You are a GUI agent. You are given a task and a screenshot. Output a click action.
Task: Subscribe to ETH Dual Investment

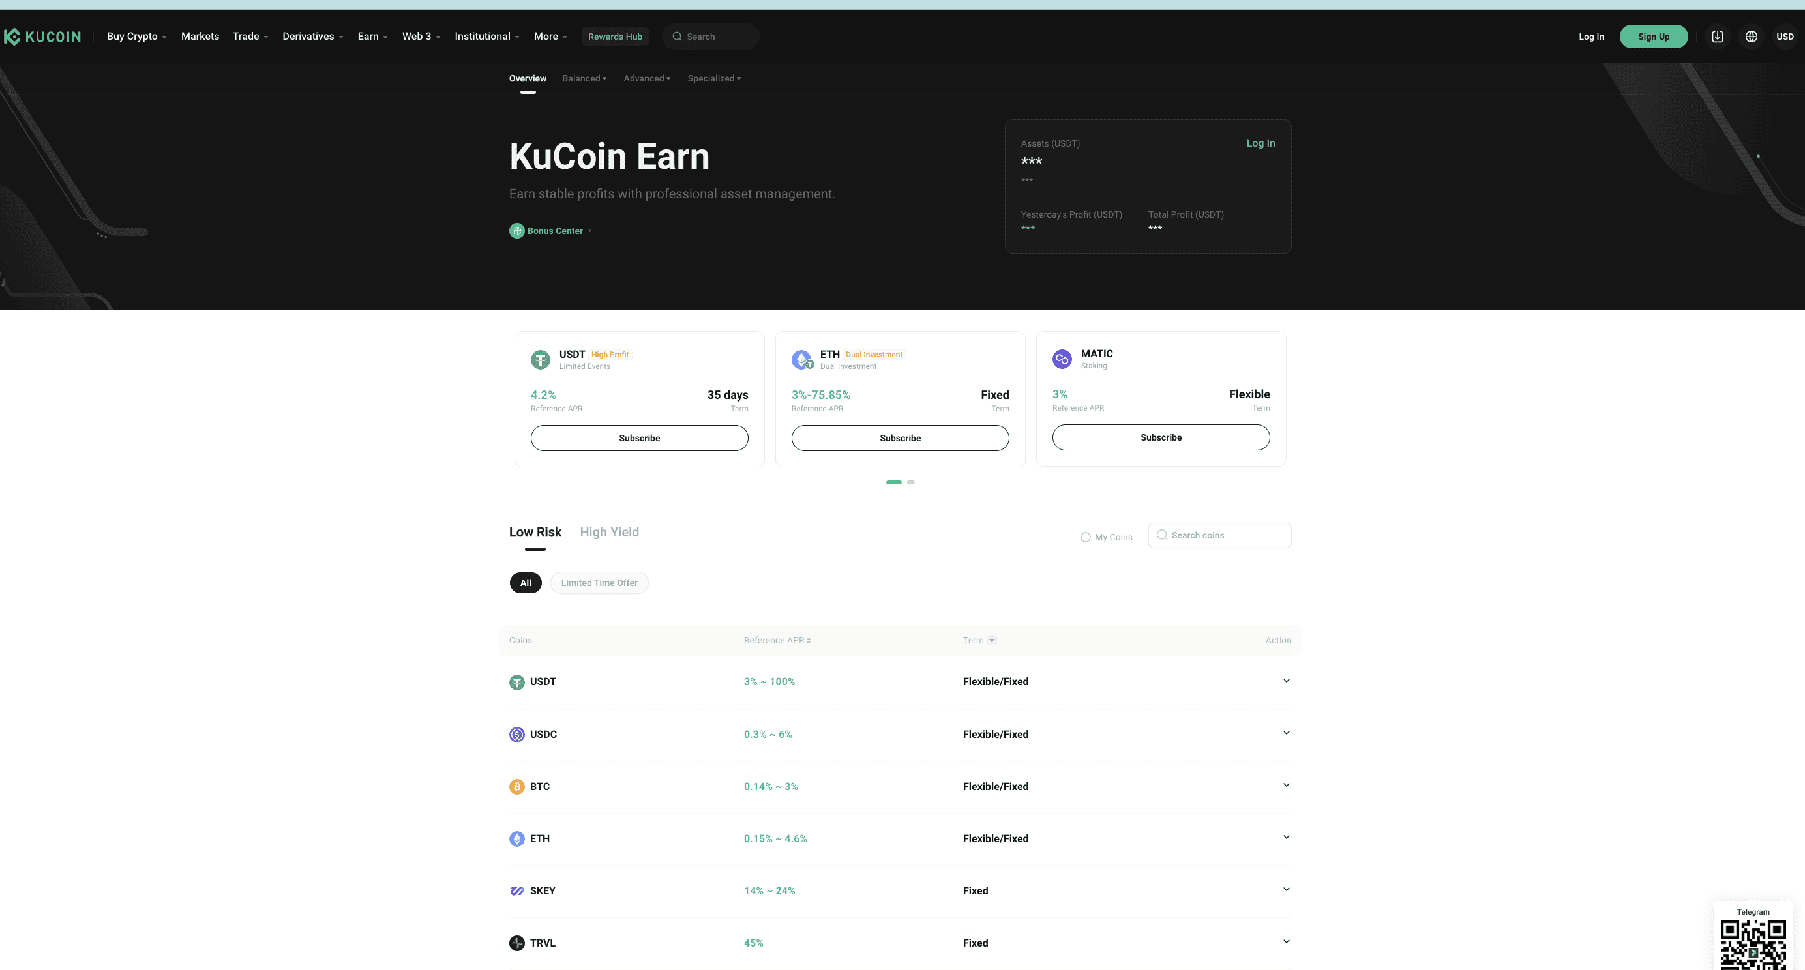(x=900, y=437)
